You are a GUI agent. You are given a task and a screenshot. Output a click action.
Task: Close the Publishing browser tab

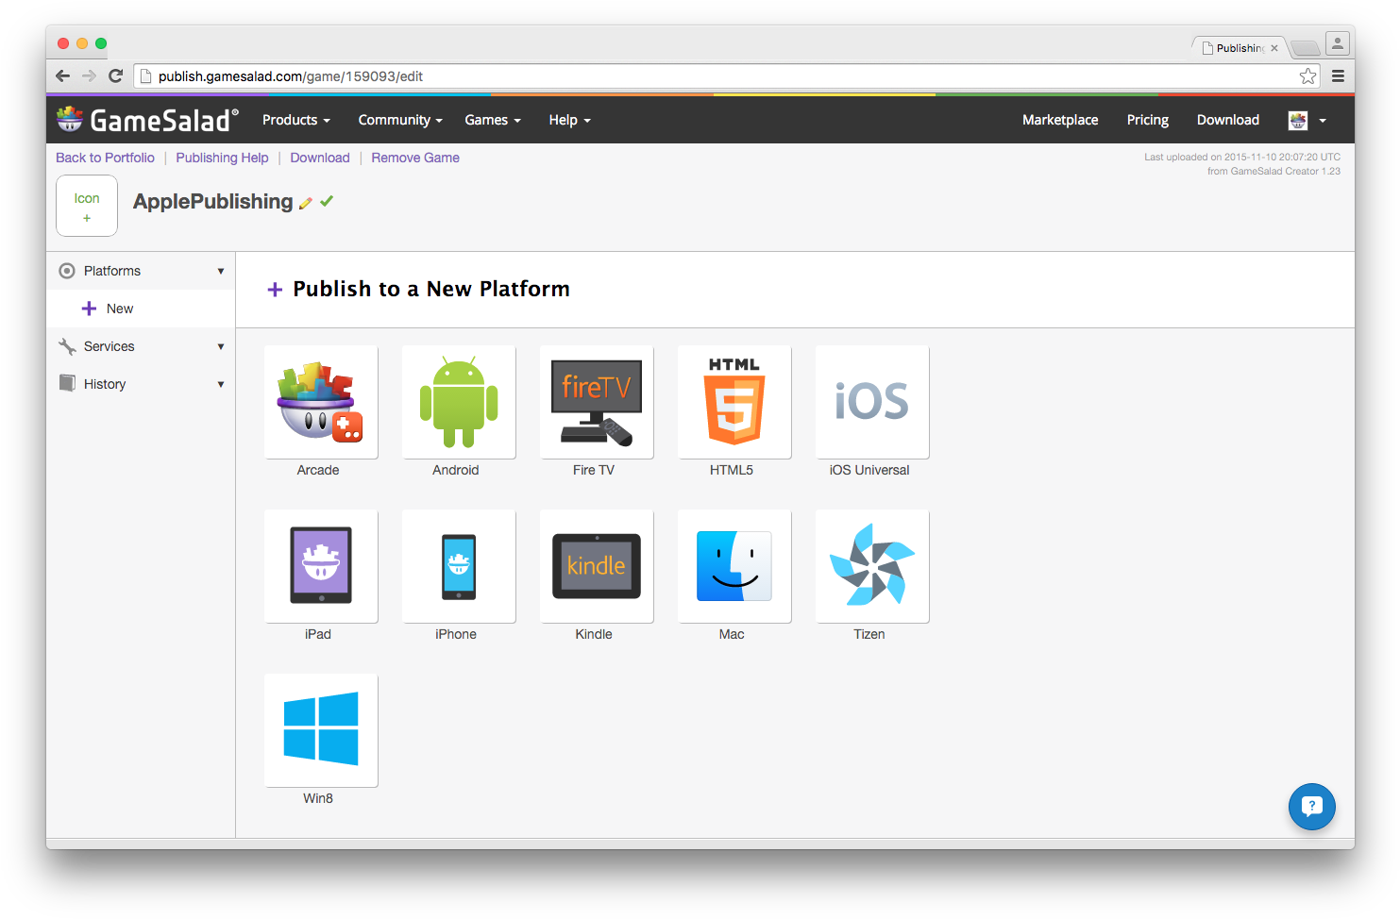1274,48
